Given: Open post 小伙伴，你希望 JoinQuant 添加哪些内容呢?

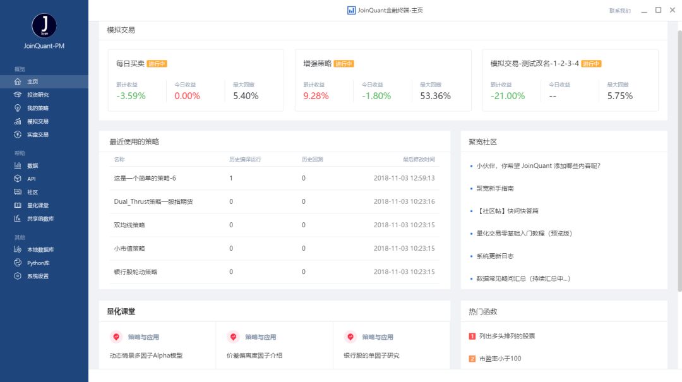Looking at the screenshot, I should (x=539, y=166).
